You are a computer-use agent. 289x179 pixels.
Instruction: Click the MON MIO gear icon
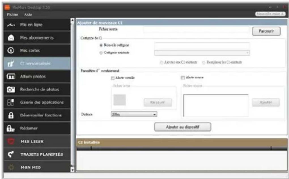(x=11, y=167)
